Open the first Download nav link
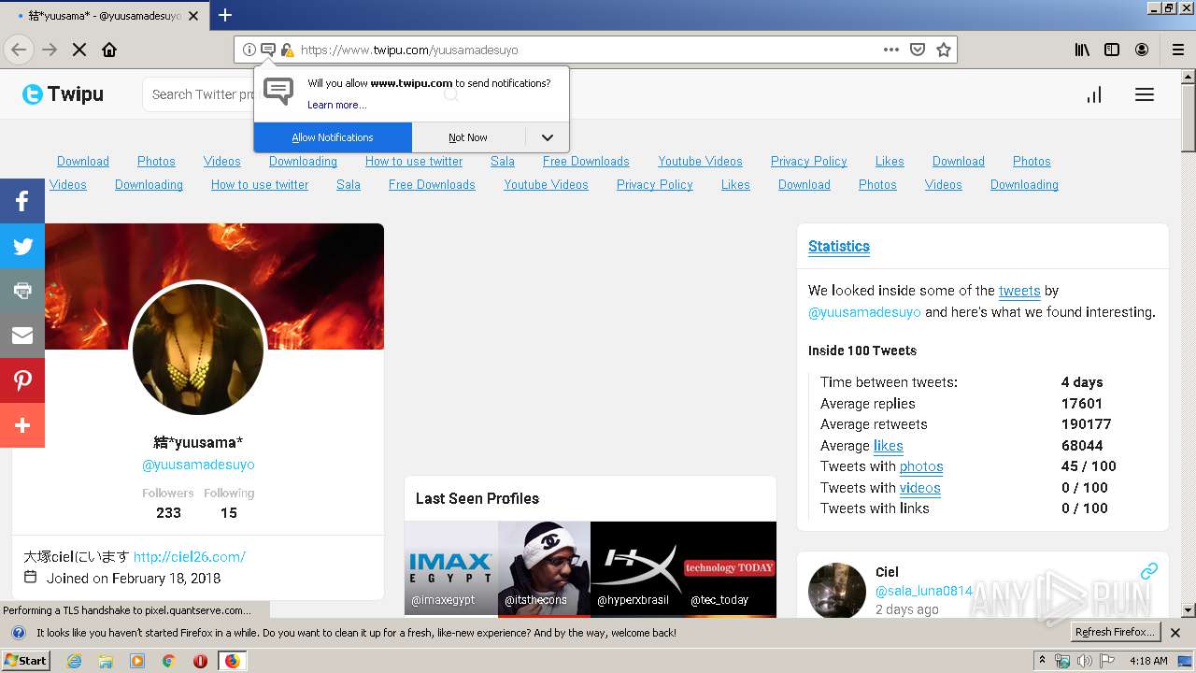Screen dimensions: 1196x673 pyautogui.click(x=83, y=161)
